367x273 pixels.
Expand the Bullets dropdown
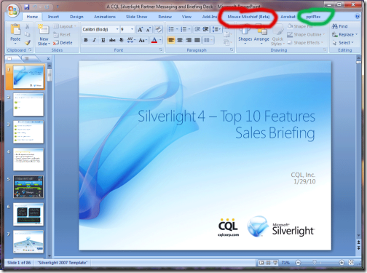pyautogui.click(x=177, y=29)
